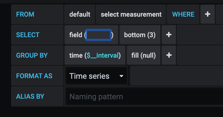Click the plus button in the GROUP BY row
Screen dimensions: 223x117
tap(169, 55)
